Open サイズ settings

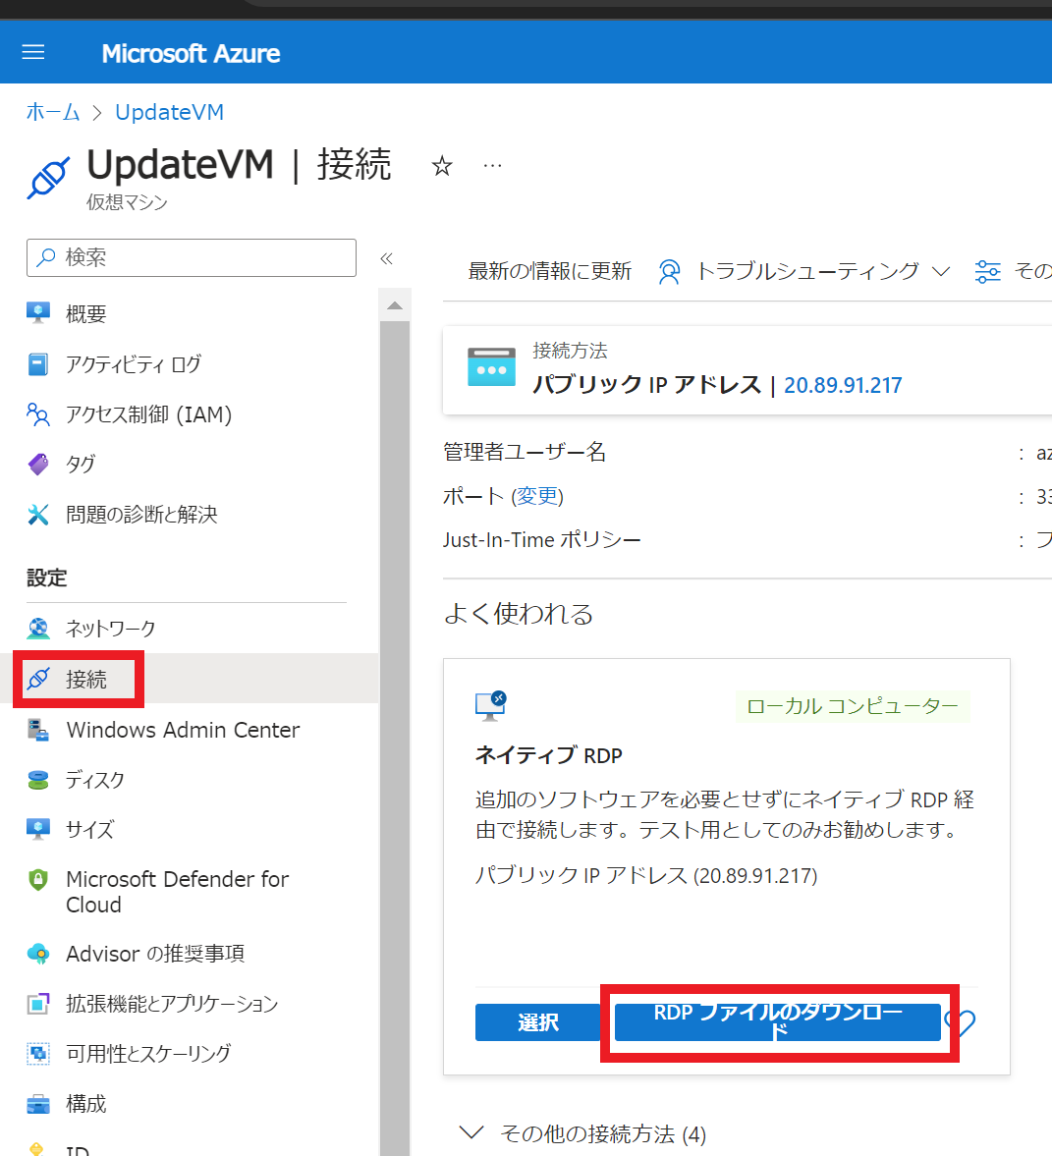[x=90, y=829]
